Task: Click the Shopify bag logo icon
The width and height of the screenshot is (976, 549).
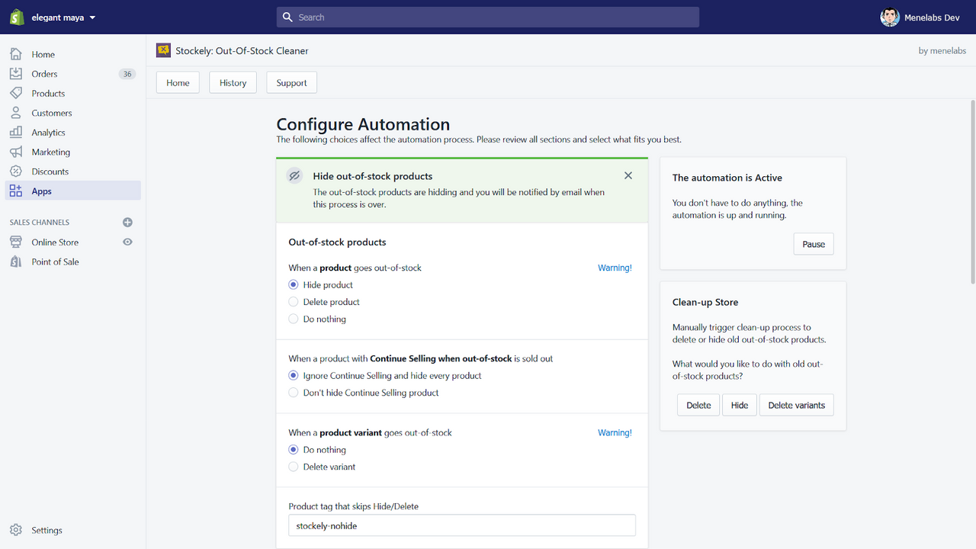Action: 17,18
